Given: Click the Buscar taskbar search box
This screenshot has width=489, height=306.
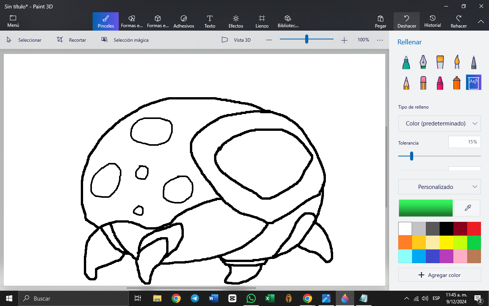Looking at the screenshot, I should pyautogui.click(x=74, y=298).
